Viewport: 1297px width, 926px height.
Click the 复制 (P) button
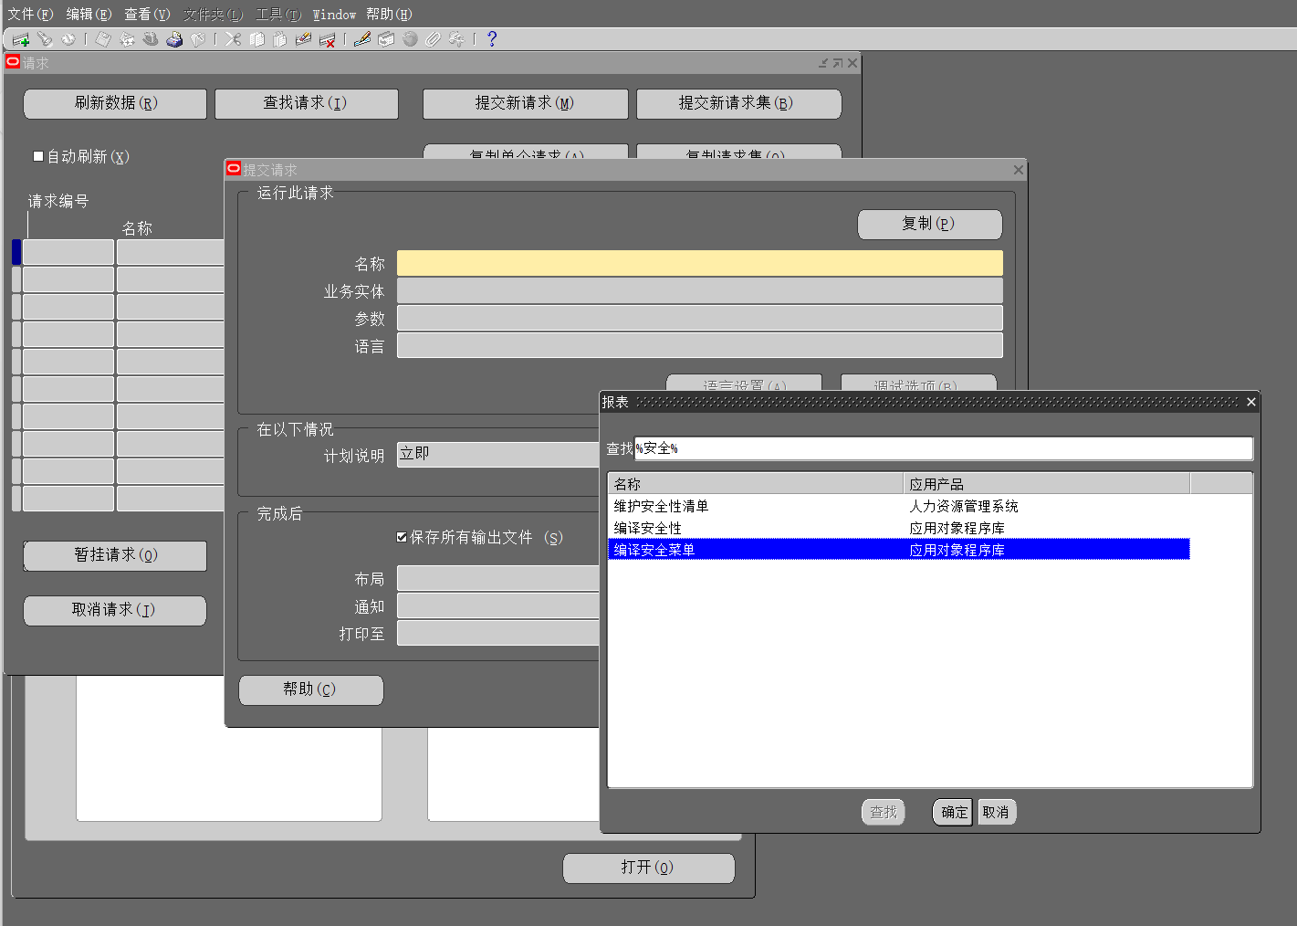pyautogui.click(x=929, y=224)
